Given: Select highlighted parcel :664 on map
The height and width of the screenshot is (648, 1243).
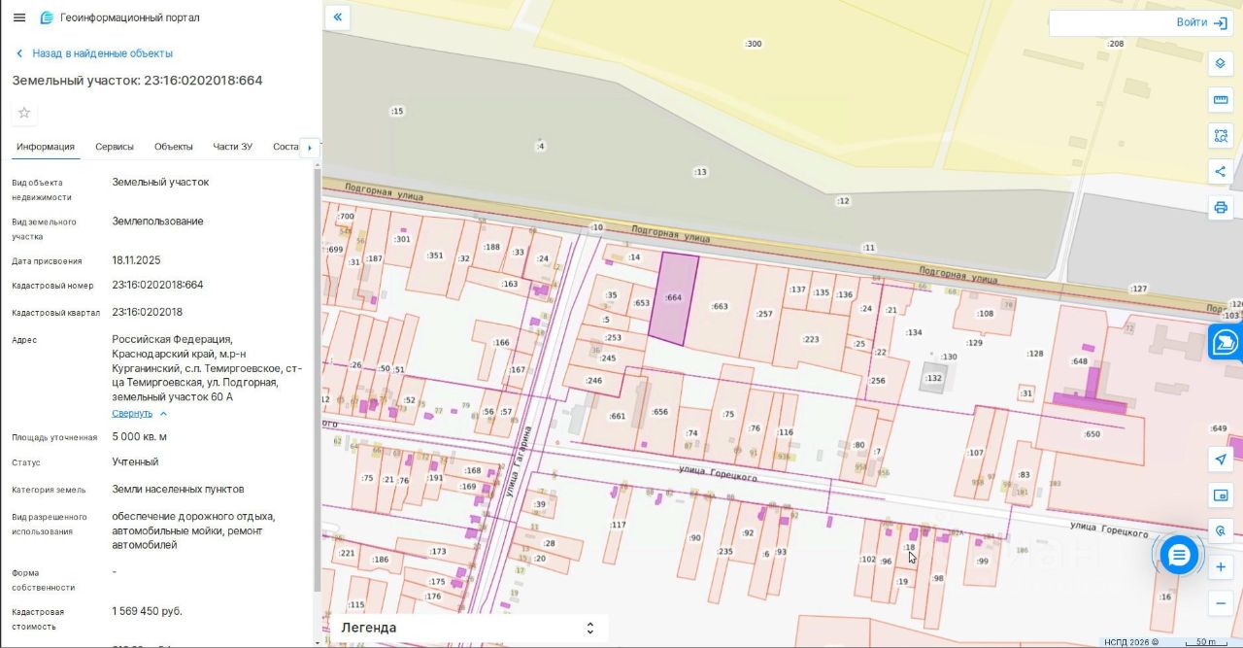Looking at the screenshot, I should click(674, 298).
